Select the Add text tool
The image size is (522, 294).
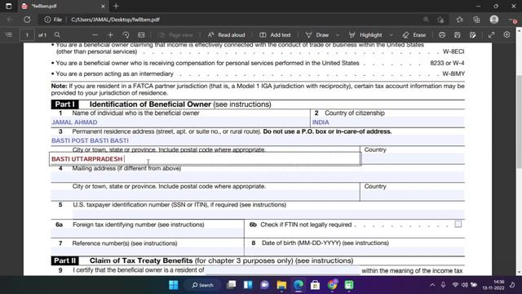tap(275, 34)
